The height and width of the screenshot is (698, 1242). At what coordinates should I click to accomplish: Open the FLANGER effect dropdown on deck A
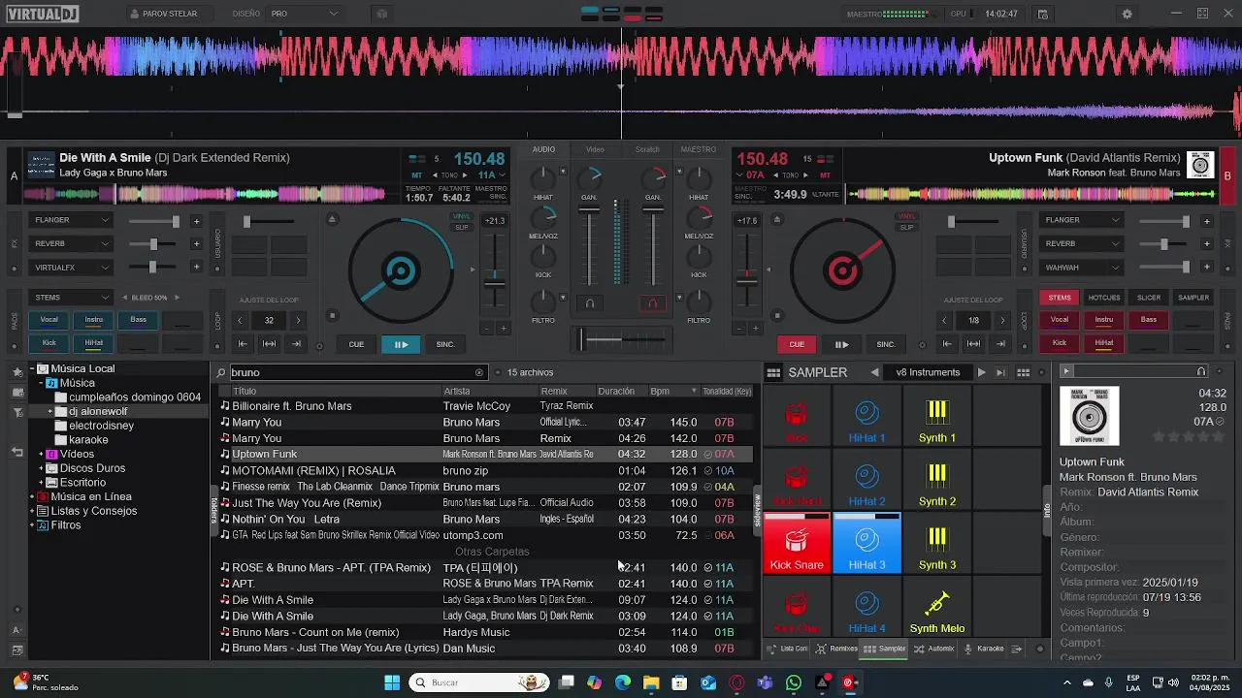[73, 220]
